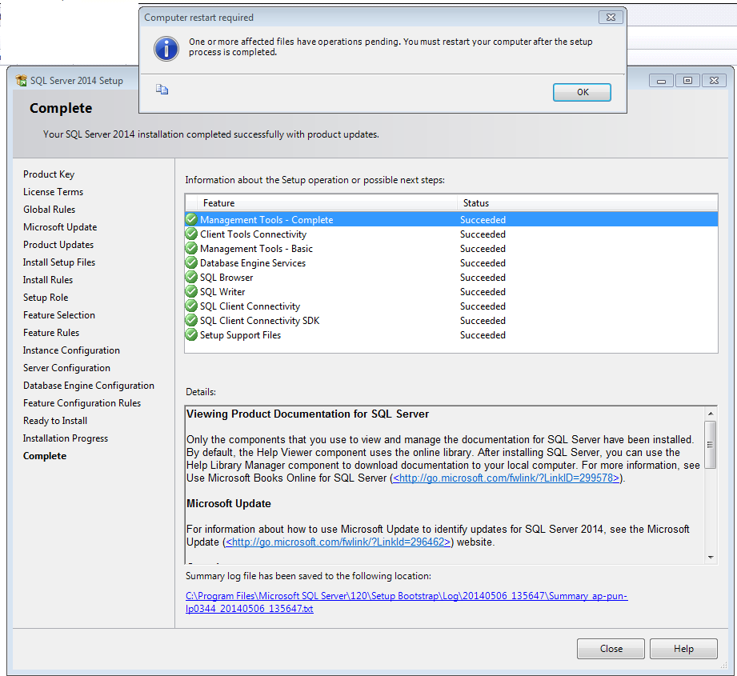Screen dimensions: 737x676
Task: Select the Database Engine Services row
Action: click(451, 262)
